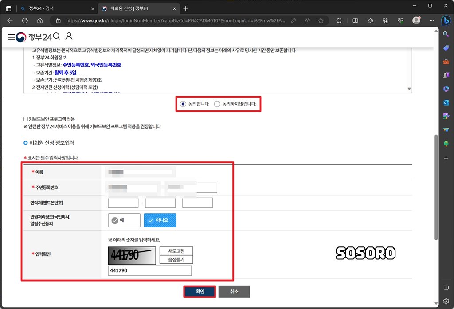Viewport: 454px width, 309px height.
Task: Select the 동의하지 않습니다 radio button
Action: [217, 104]
